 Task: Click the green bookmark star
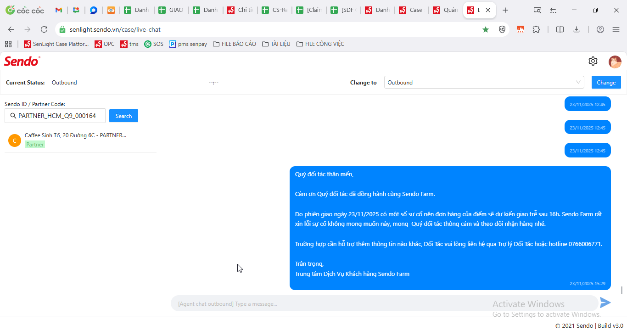pyautogui.click(x=486, y=29)
